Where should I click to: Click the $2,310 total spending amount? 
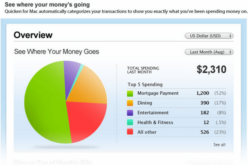click(x=212, y=70)
